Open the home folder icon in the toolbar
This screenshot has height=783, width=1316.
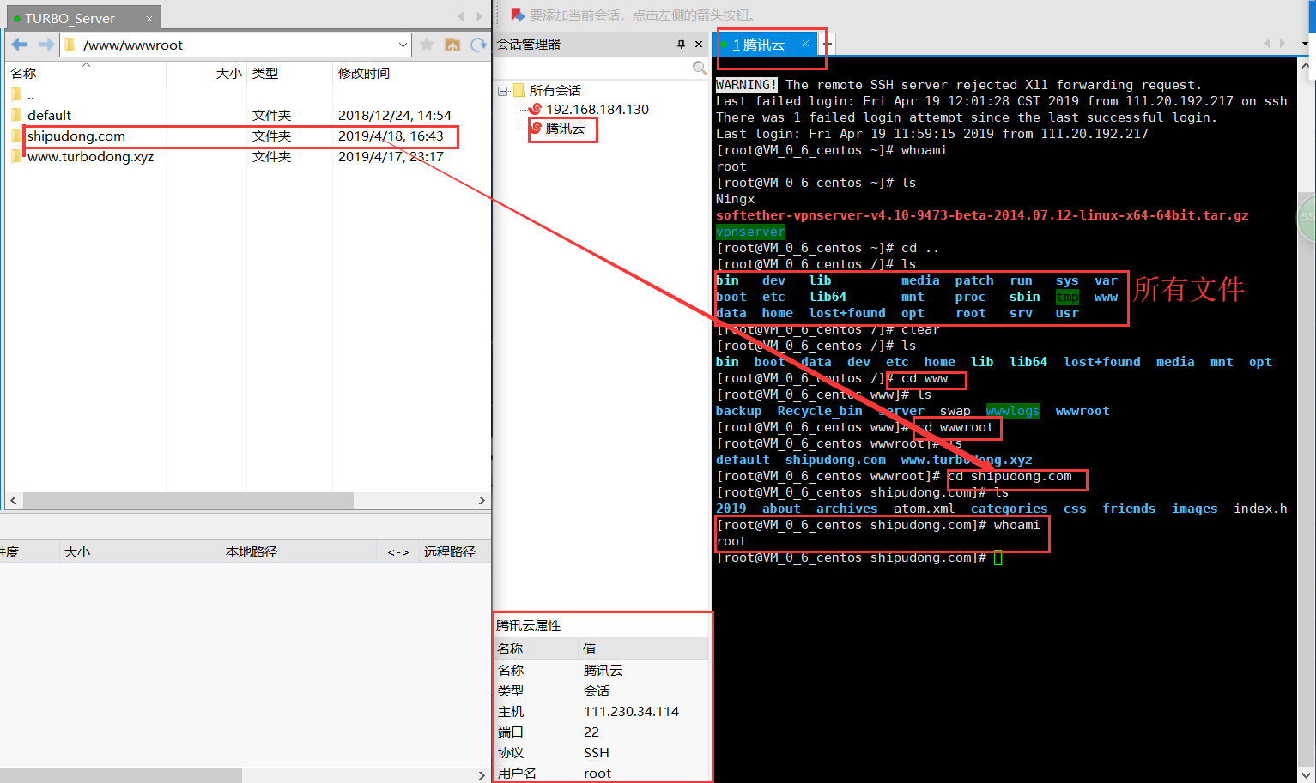tap(452, 45)
